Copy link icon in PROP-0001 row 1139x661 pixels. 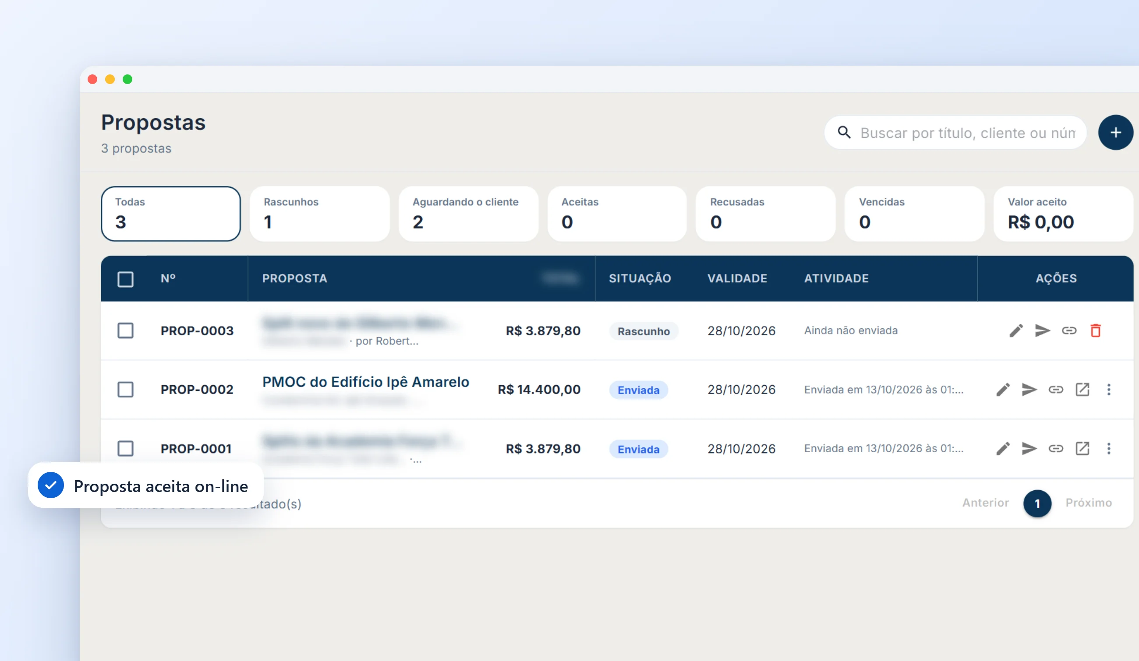[x=1056, y=448]
